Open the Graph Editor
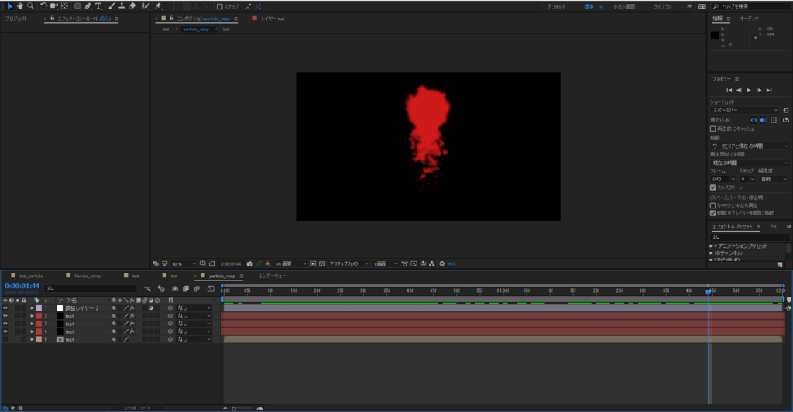The image size is (793, 412). 211,289
